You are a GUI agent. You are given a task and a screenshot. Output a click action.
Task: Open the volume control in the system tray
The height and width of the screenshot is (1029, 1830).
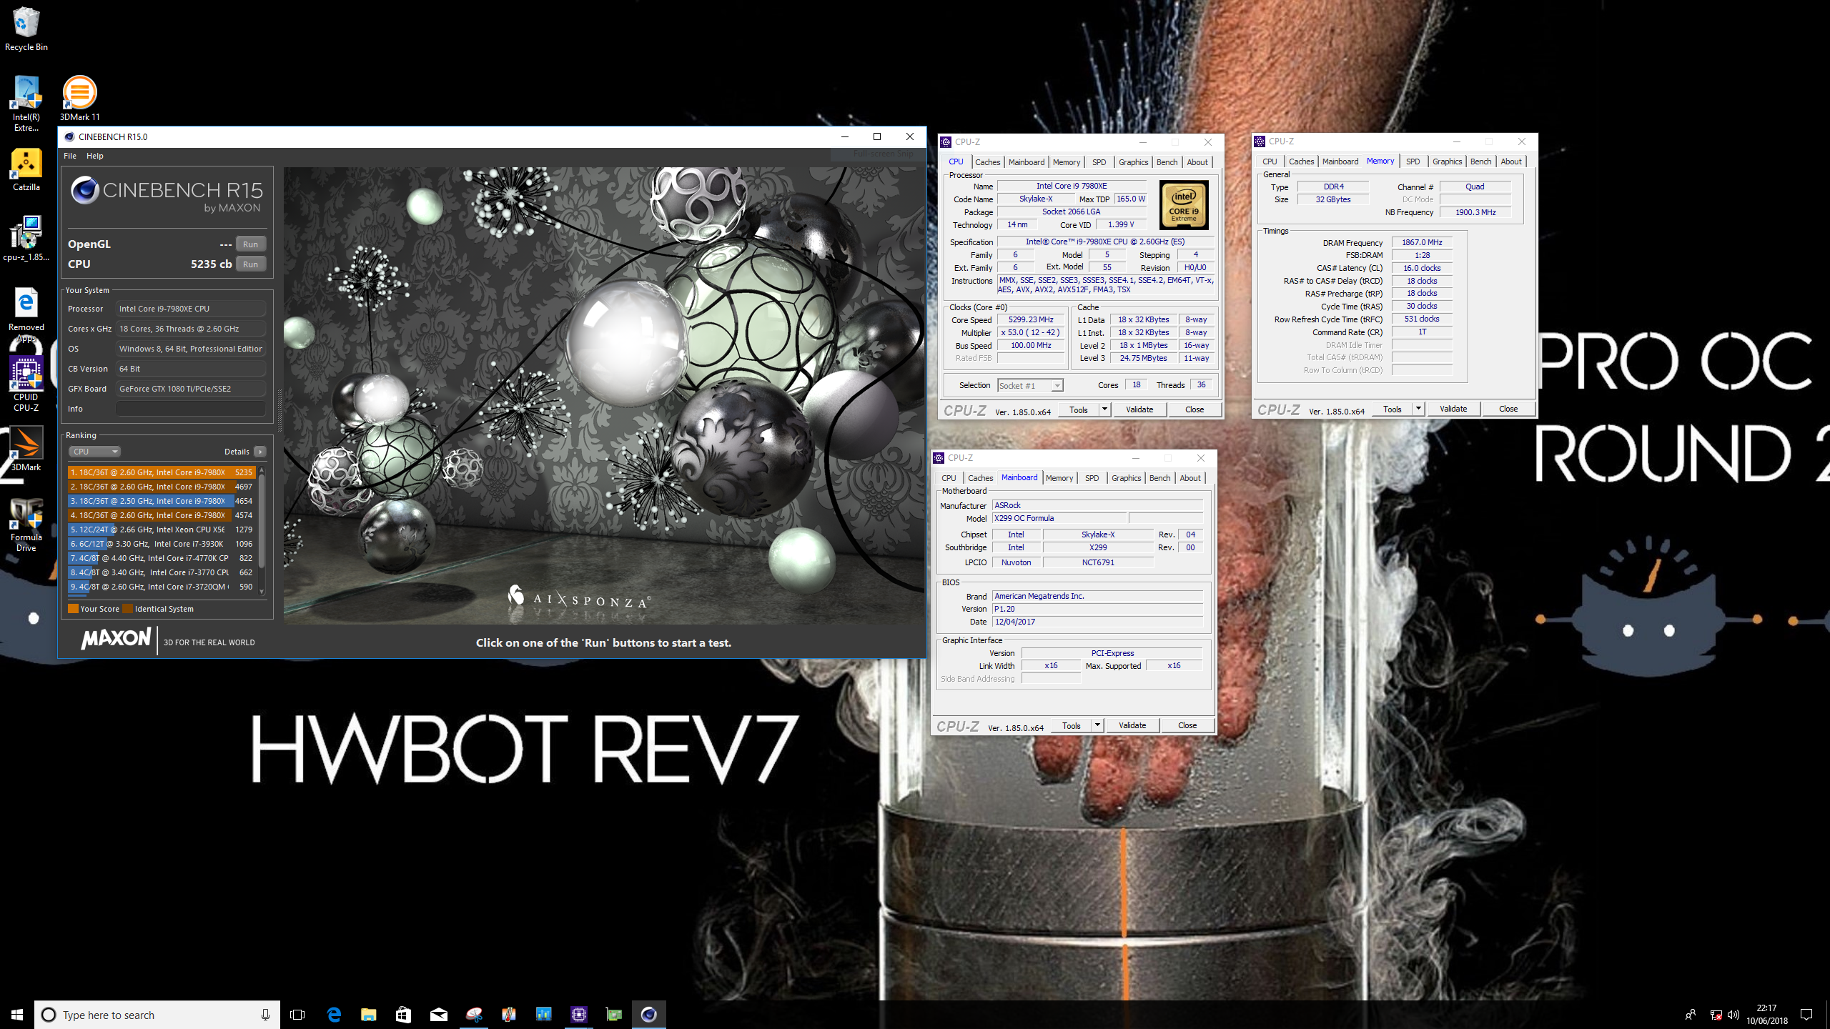click(1733, 1015)
